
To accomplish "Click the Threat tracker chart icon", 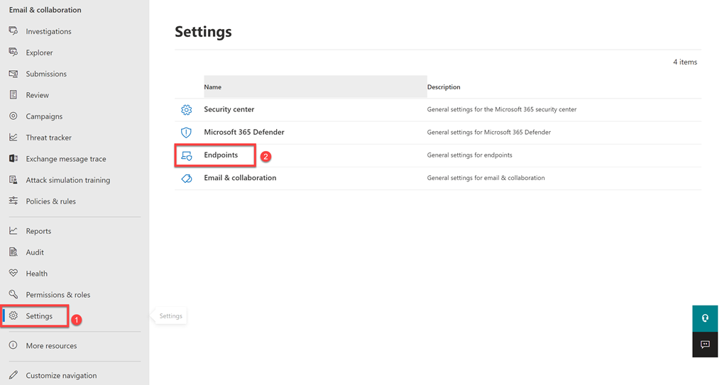I will tap(13, 138).
